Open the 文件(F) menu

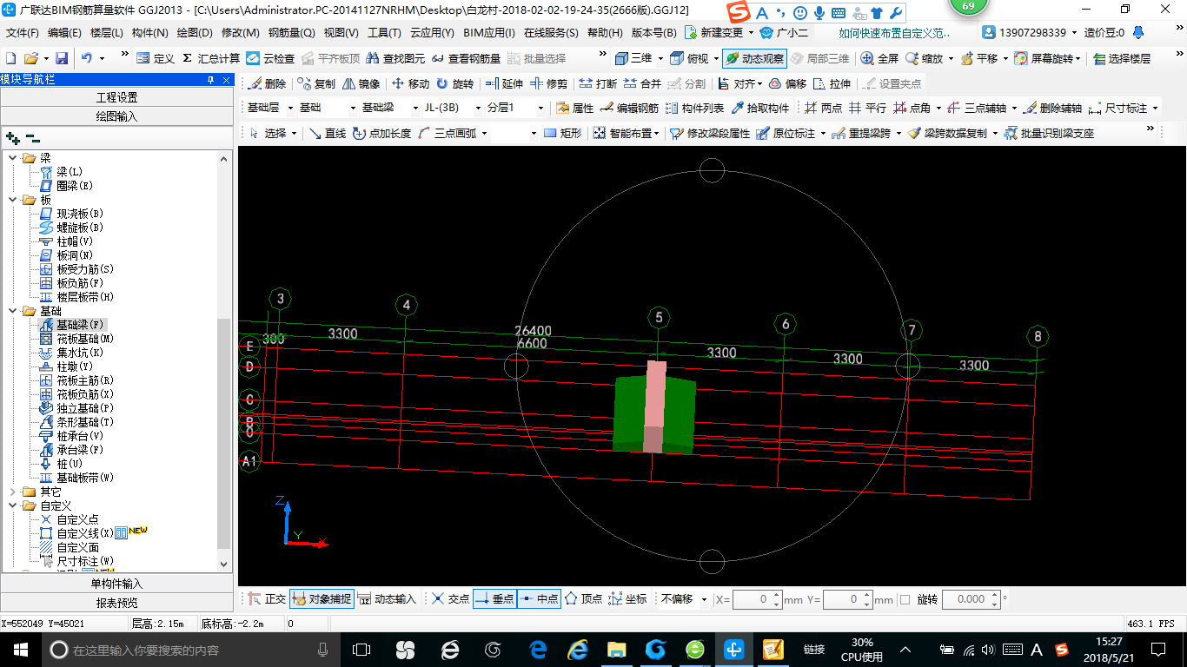(23, 33)
